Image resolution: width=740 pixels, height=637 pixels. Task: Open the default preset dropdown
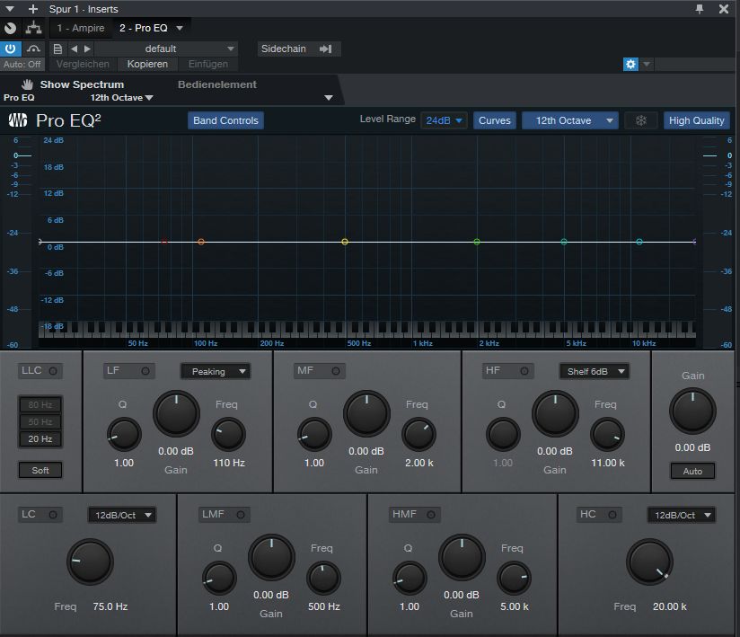click(166, 49)
